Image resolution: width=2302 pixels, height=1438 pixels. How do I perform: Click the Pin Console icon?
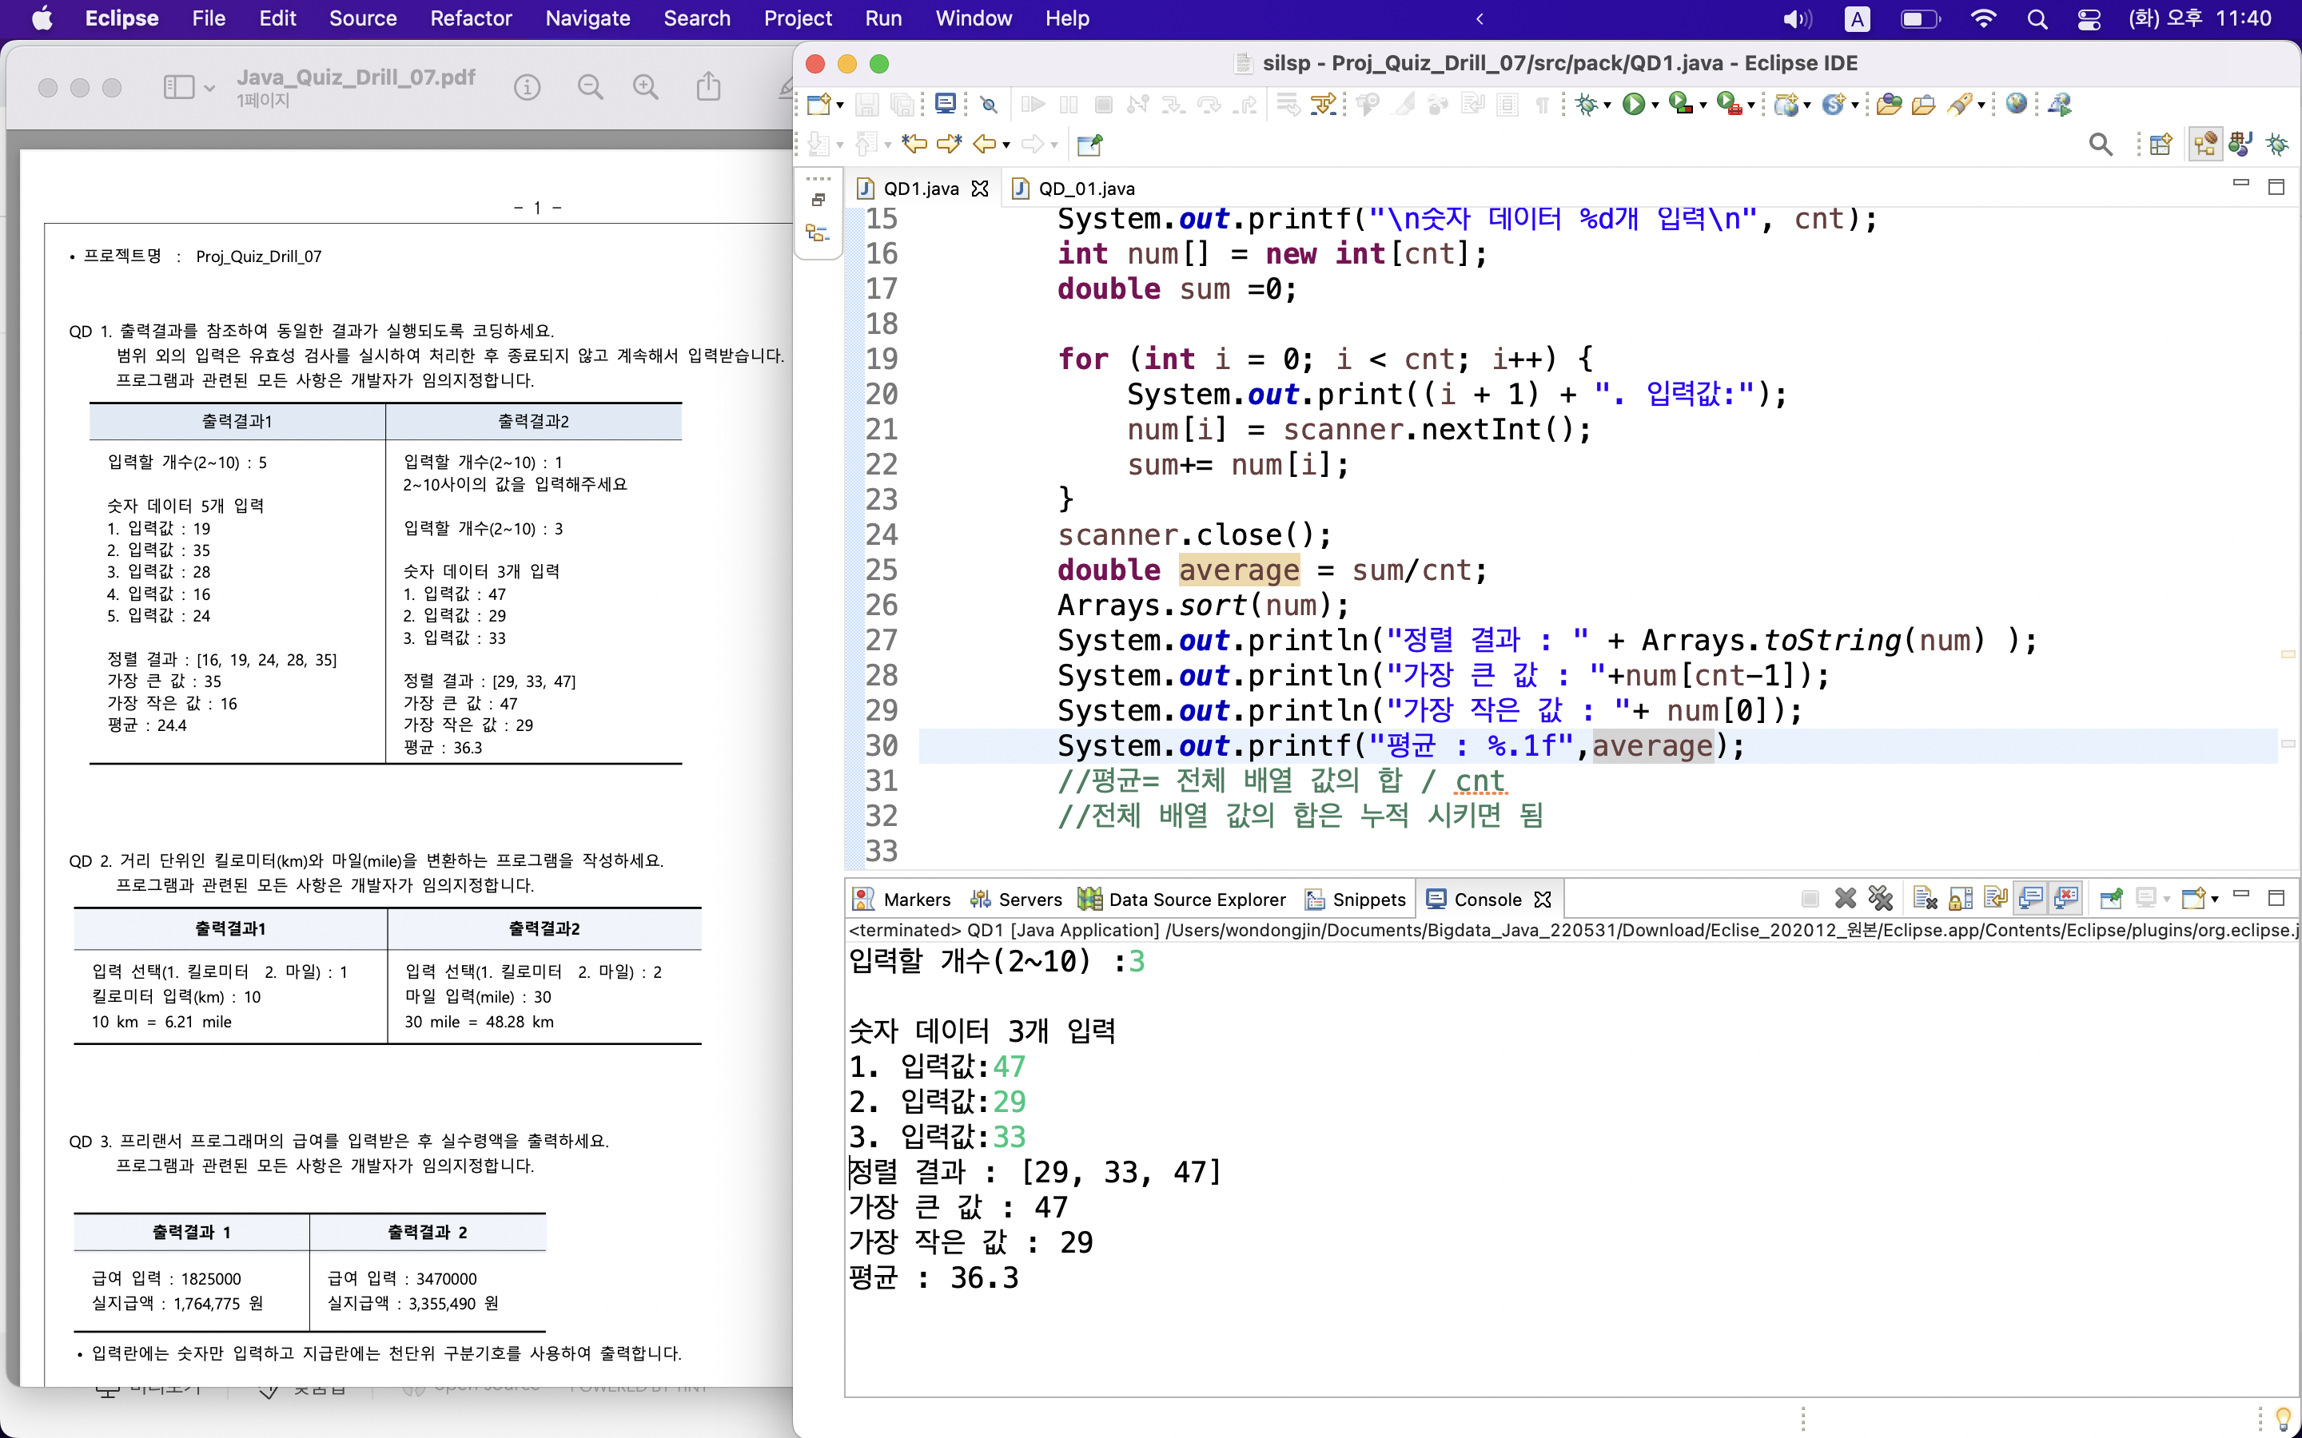pyautogui.click(x=2111, y=898)
